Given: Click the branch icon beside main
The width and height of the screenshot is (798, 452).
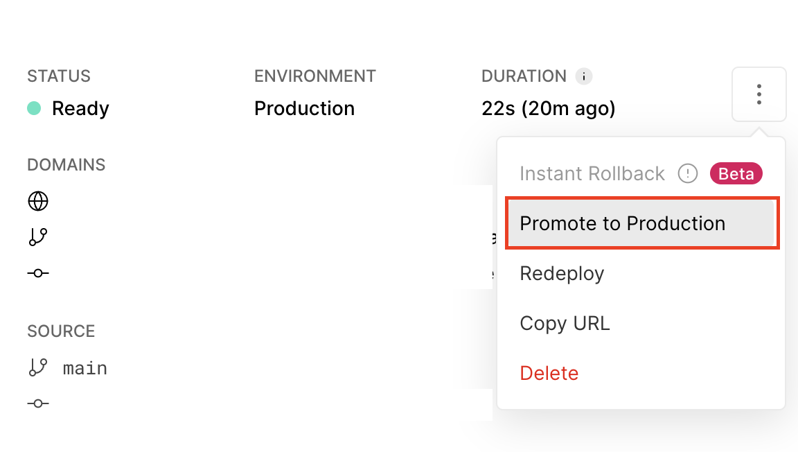Looking at the screenshot, I should 38,367.
